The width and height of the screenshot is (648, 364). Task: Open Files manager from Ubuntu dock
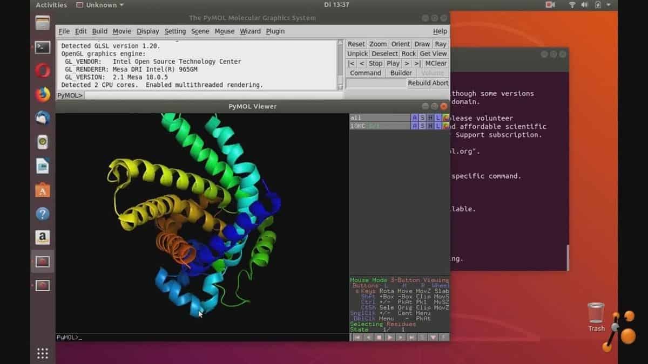click(x=43, y=23)
